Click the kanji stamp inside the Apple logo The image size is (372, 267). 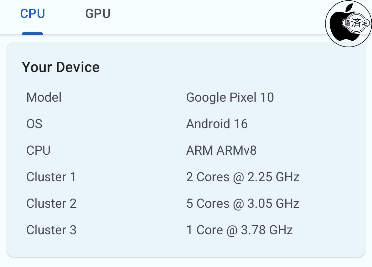[356, 23]
